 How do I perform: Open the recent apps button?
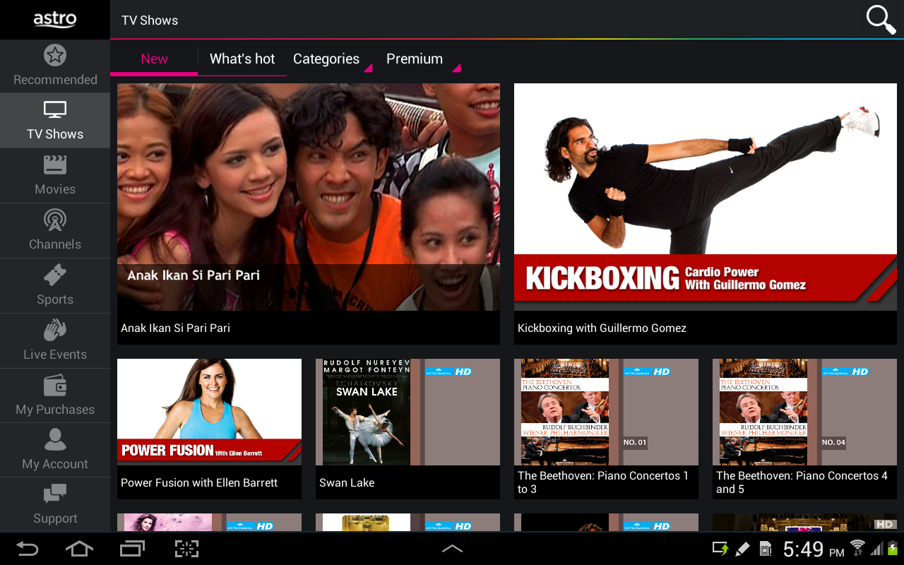coord(132,549)
